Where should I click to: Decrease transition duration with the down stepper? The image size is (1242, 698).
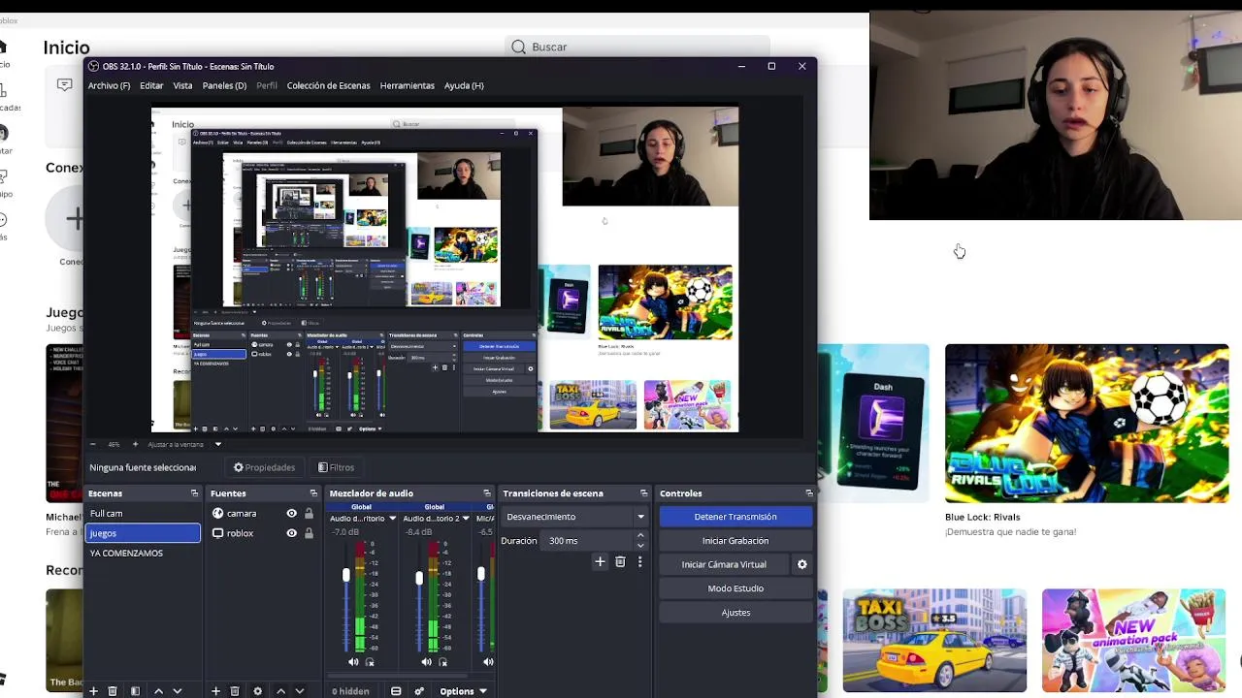(640, 545)
